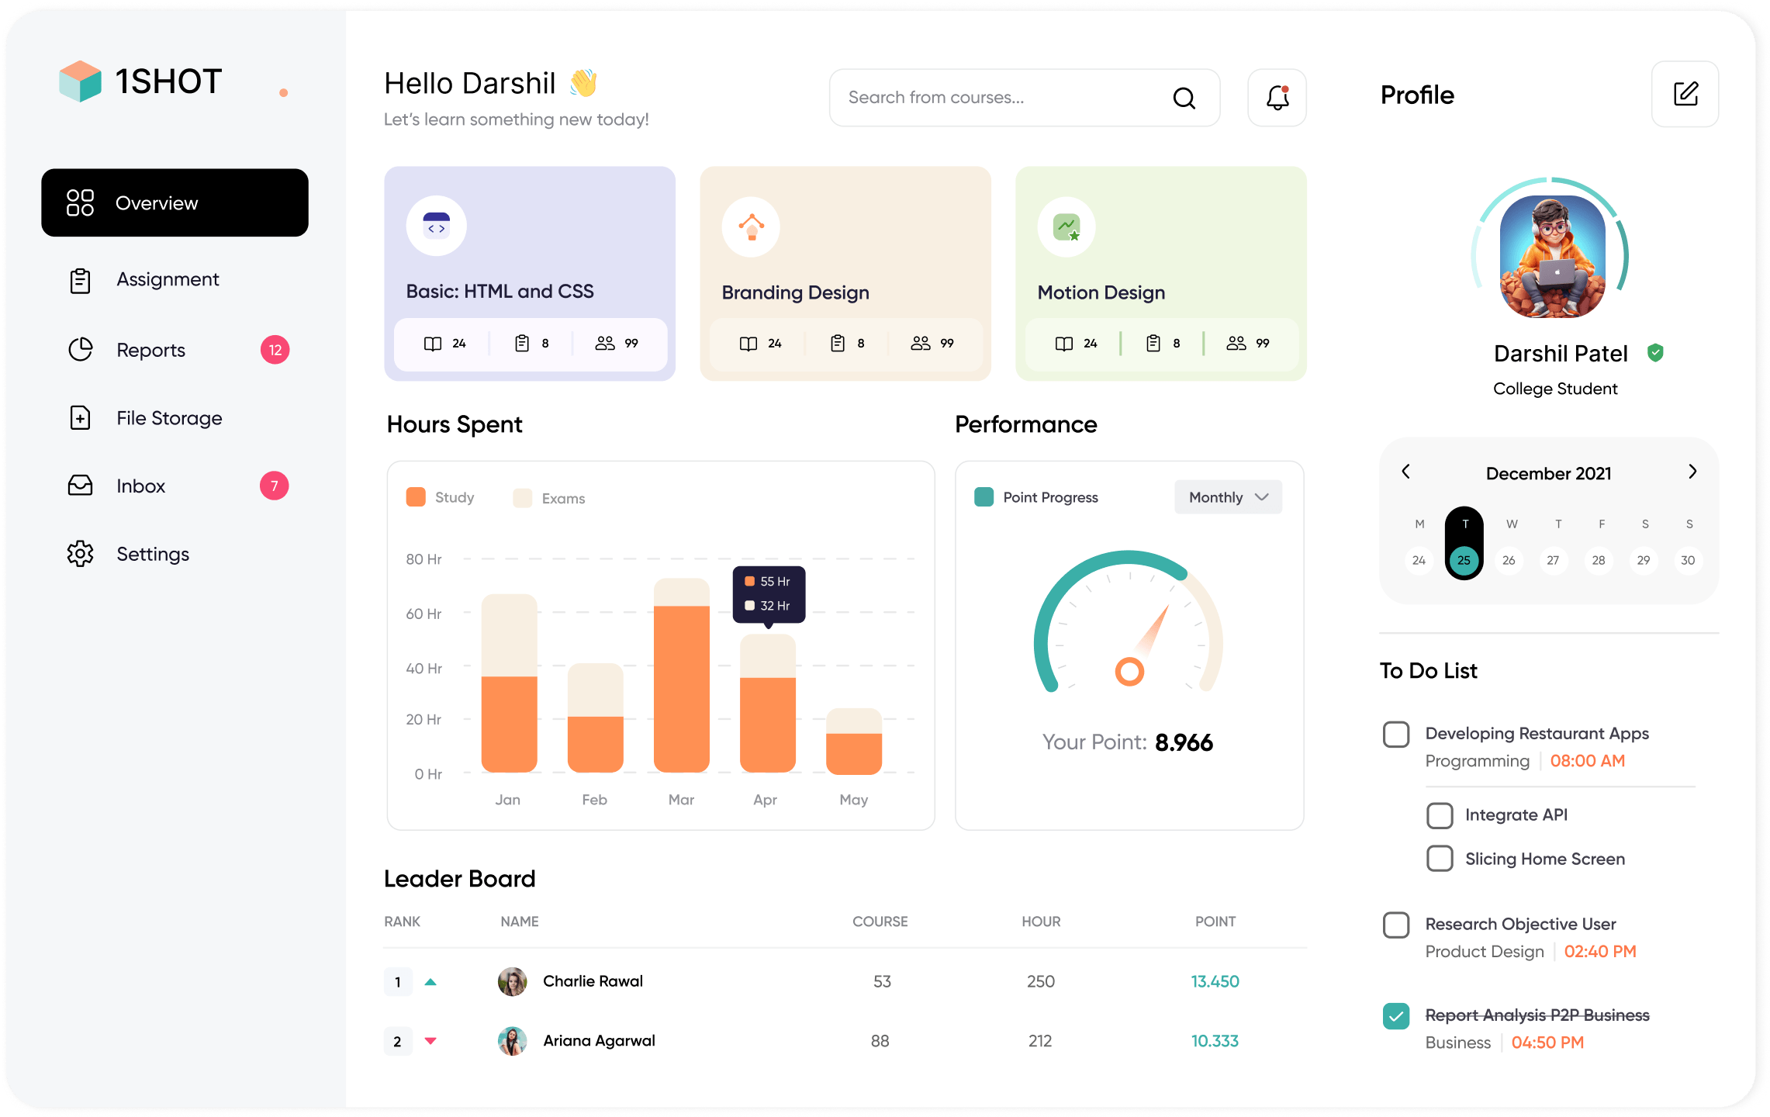
Task: Click the Motion Design course icon
Action: click(1066, 227)
